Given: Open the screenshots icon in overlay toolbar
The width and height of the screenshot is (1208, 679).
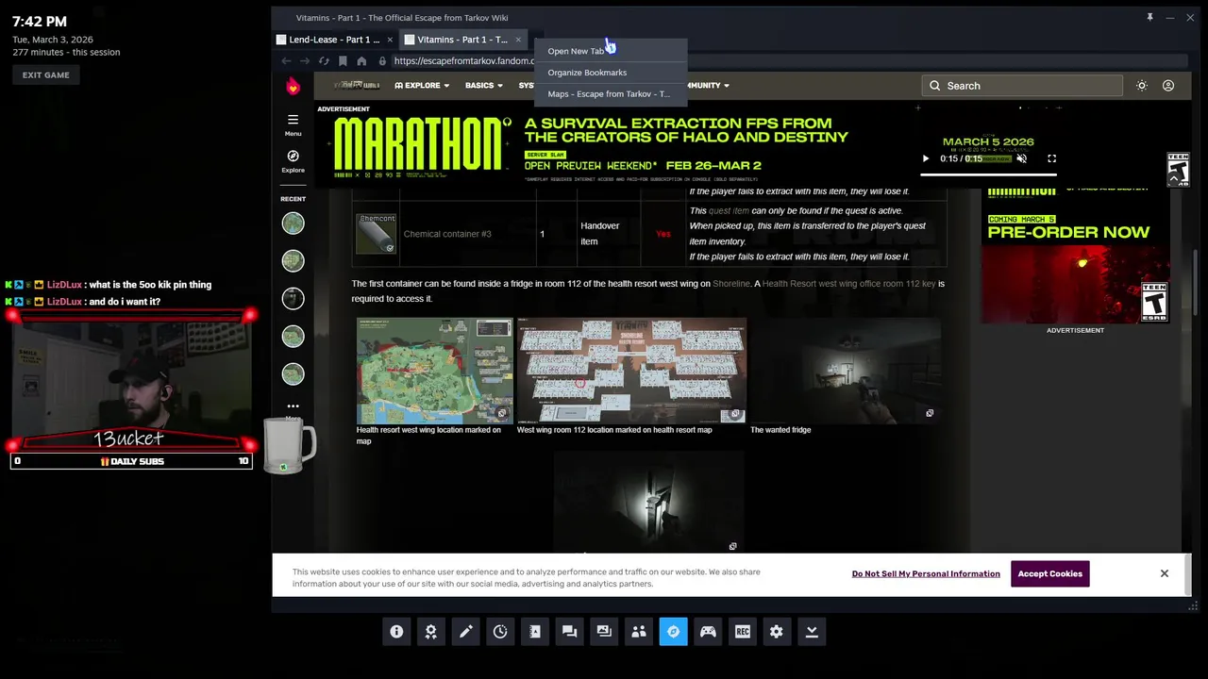Looking at the screenshot, I should click(604, 632).
